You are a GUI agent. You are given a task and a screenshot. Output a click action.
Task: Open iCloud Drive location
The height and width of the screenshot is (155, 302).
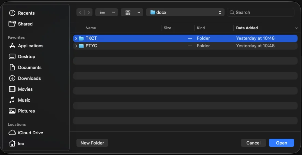[x=26, y=133]
